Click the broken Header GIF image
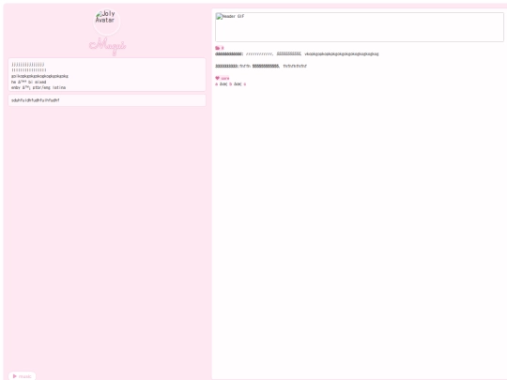The height and width of the screenshot is (380, 507). click(360, 27)
